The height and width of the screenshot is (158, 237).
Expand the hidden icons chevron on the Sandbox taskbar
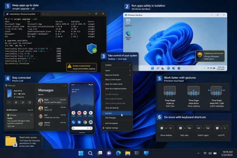tap(204, 68)
